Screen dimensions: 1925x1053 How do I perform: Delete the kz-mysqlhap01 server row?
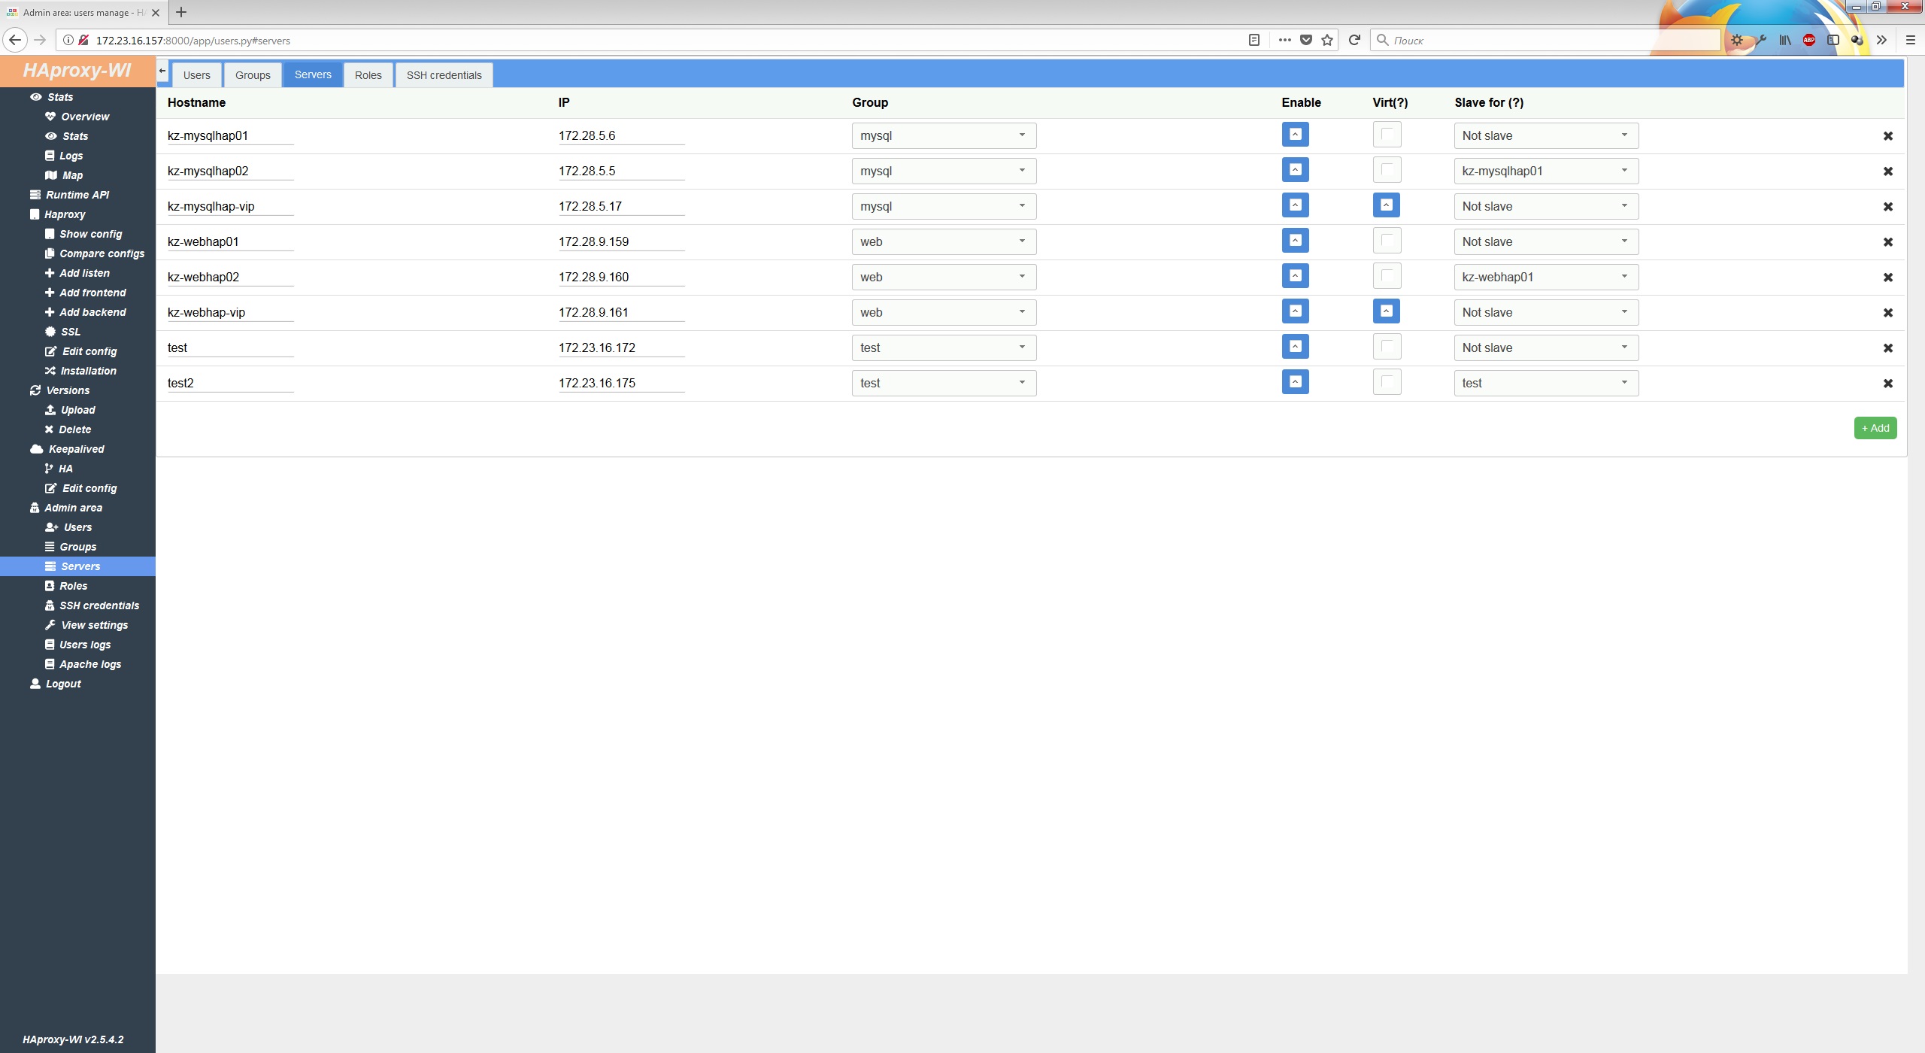point(1887,136)
